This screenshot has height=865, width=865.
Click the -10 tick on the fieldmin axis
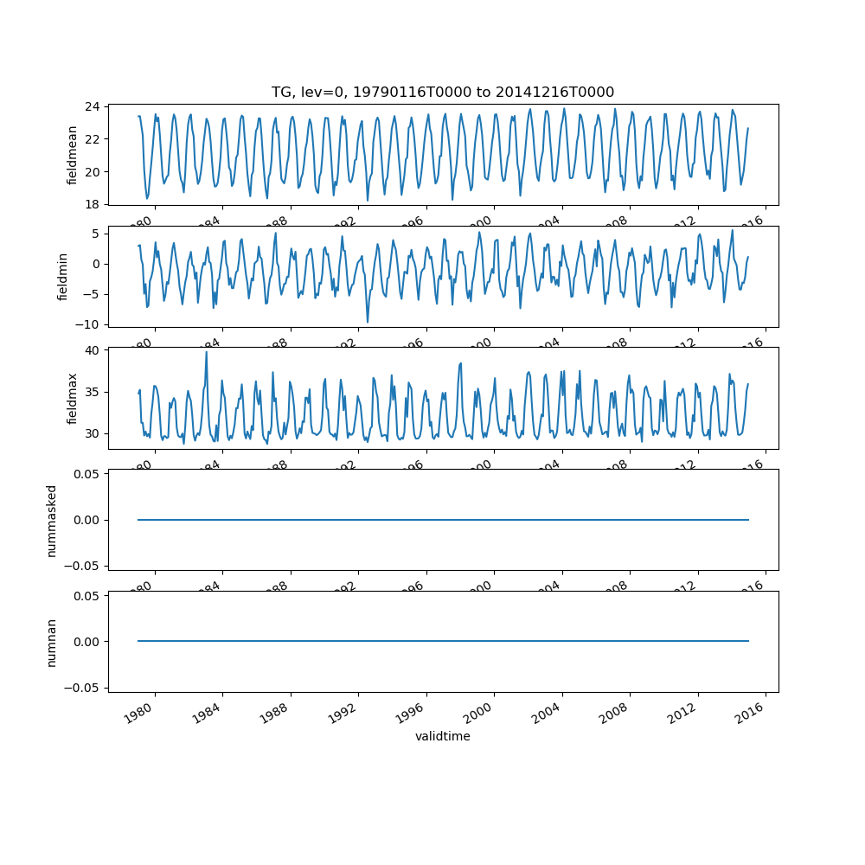pyautogui.click(x=89, y=324)
